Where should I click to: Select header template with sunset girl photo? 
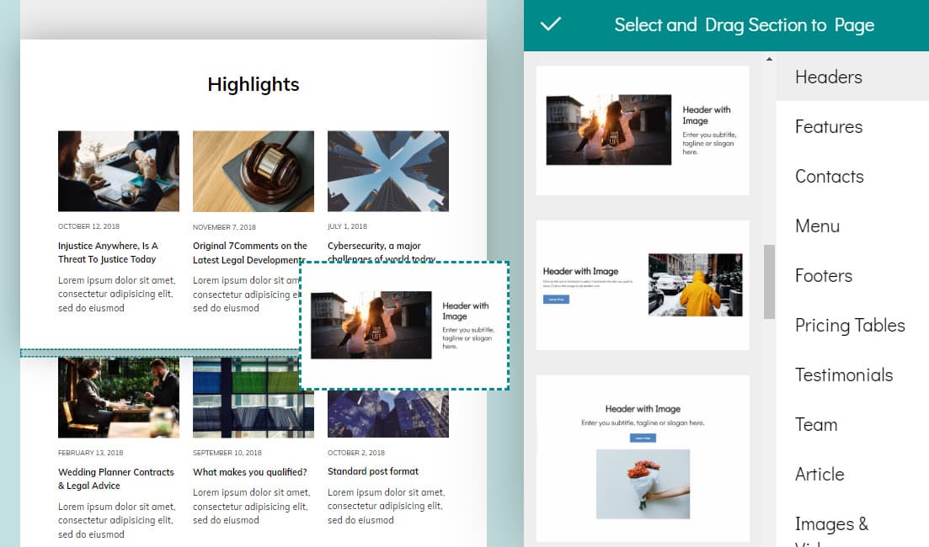[642, 130]
